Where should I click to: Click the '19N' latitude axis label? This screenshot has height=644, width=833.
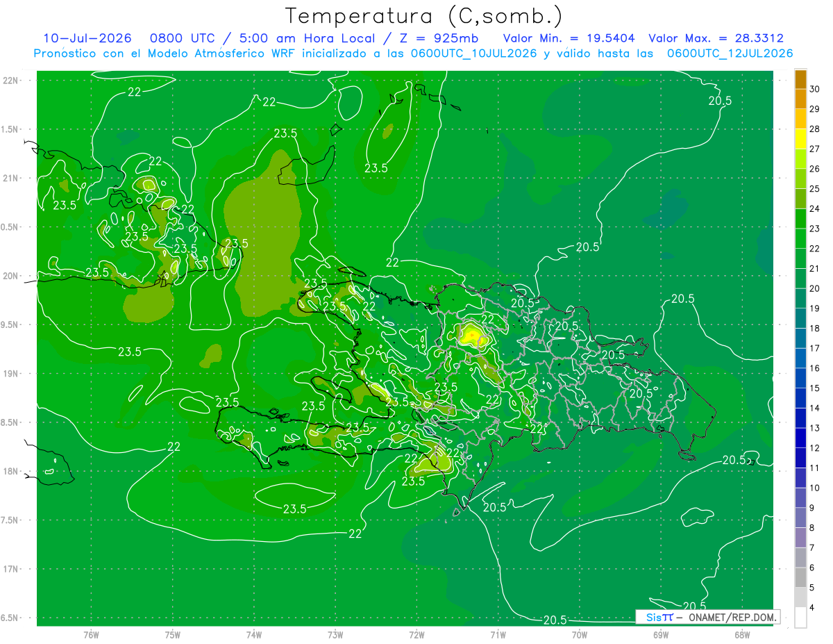(x=10, y=373)
